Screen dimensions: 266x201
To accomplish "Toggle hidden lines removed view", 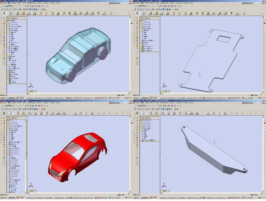I will click(x=29, y=9).
